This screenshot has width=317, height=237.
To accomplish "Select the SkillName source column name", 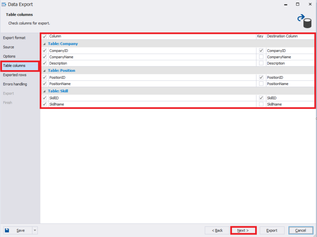I will (x=57, y=104).
